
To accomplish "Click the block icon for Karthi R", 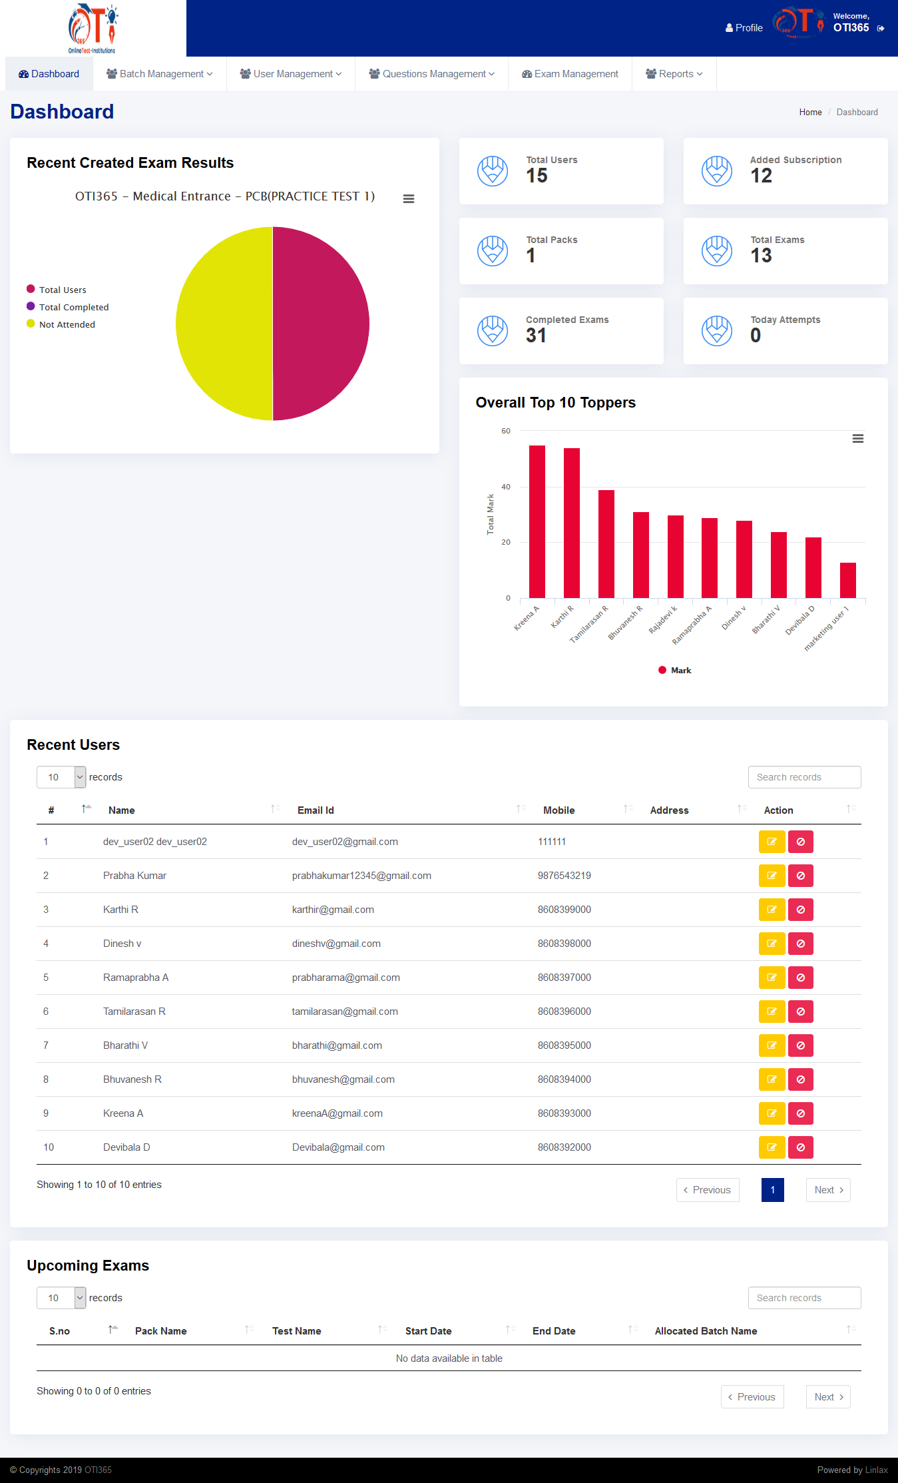I will click(800, 910).
